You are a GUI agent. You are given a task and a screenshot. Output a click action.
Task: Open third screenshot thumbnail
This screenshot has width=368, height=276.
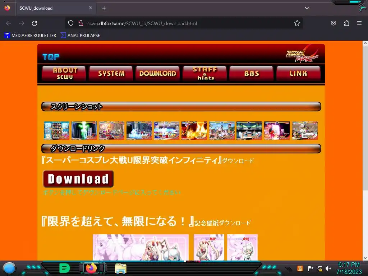[x=111, y=130]
